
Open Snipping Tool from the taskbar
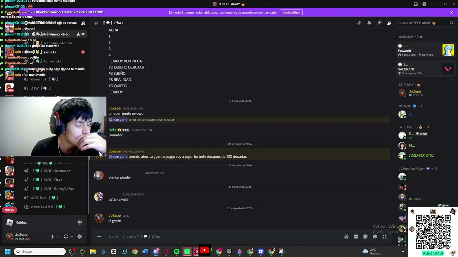[281, 252]
